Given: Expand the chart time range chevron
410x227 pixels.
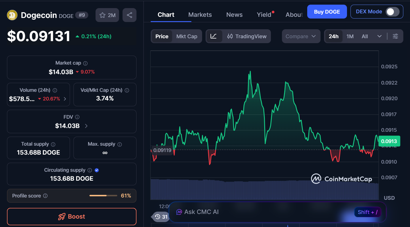Looking at the screenshot, I should tap(380, 36).
